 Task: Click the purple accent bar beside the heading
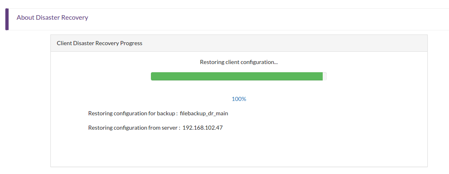pyautogui.click(x=7, y=19)
